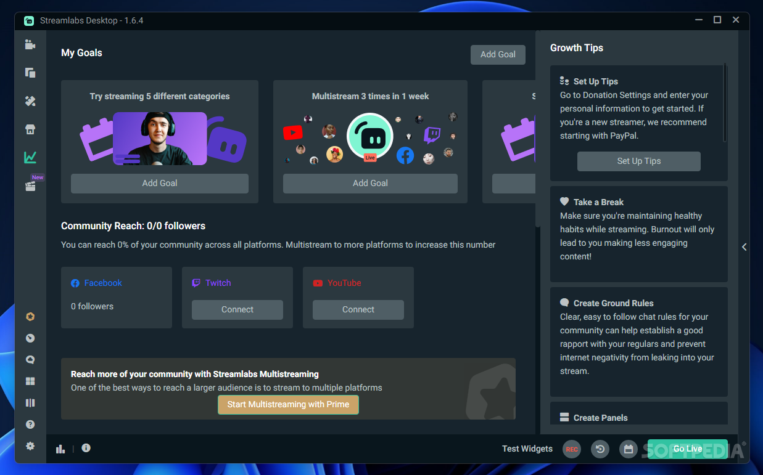Toggle the Studio Mode columns icon
Viewport: 763px width, 475px height.
[30, 403]
